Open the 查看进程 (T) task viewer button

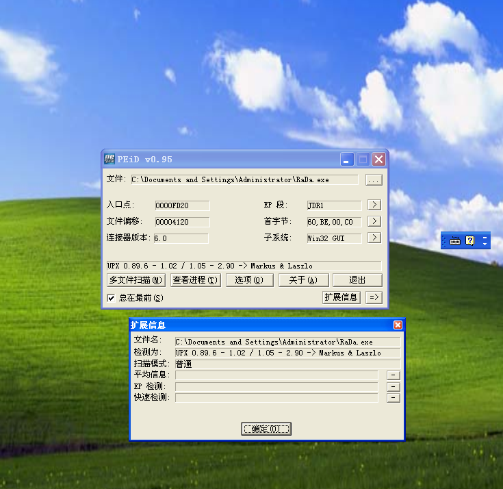pyautogui.click(x=196, y=280)
